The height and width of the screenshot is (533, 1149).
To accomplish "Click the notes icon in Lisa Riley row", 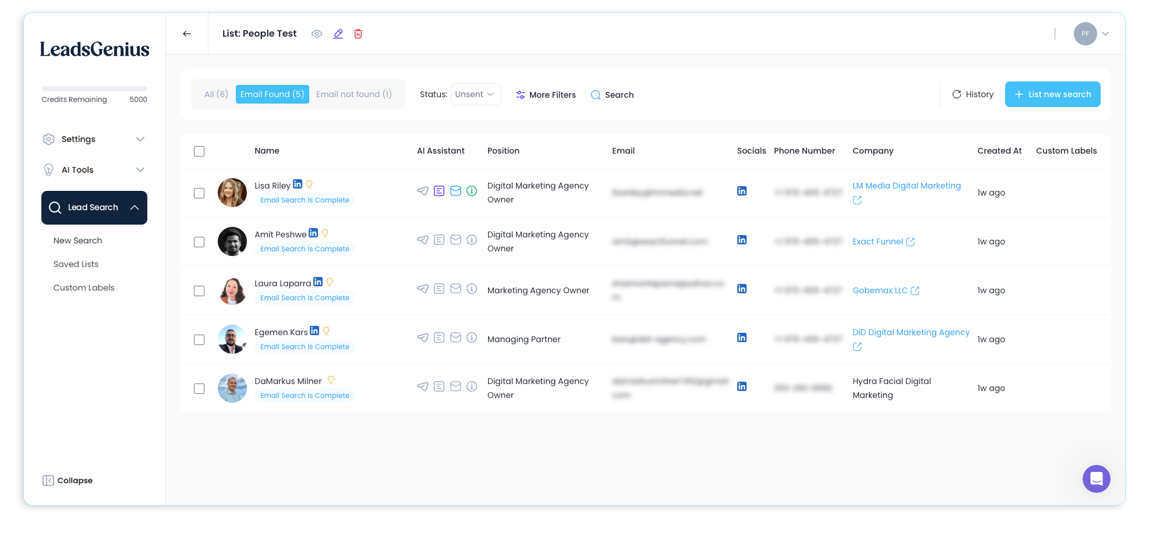I will 439,191.
